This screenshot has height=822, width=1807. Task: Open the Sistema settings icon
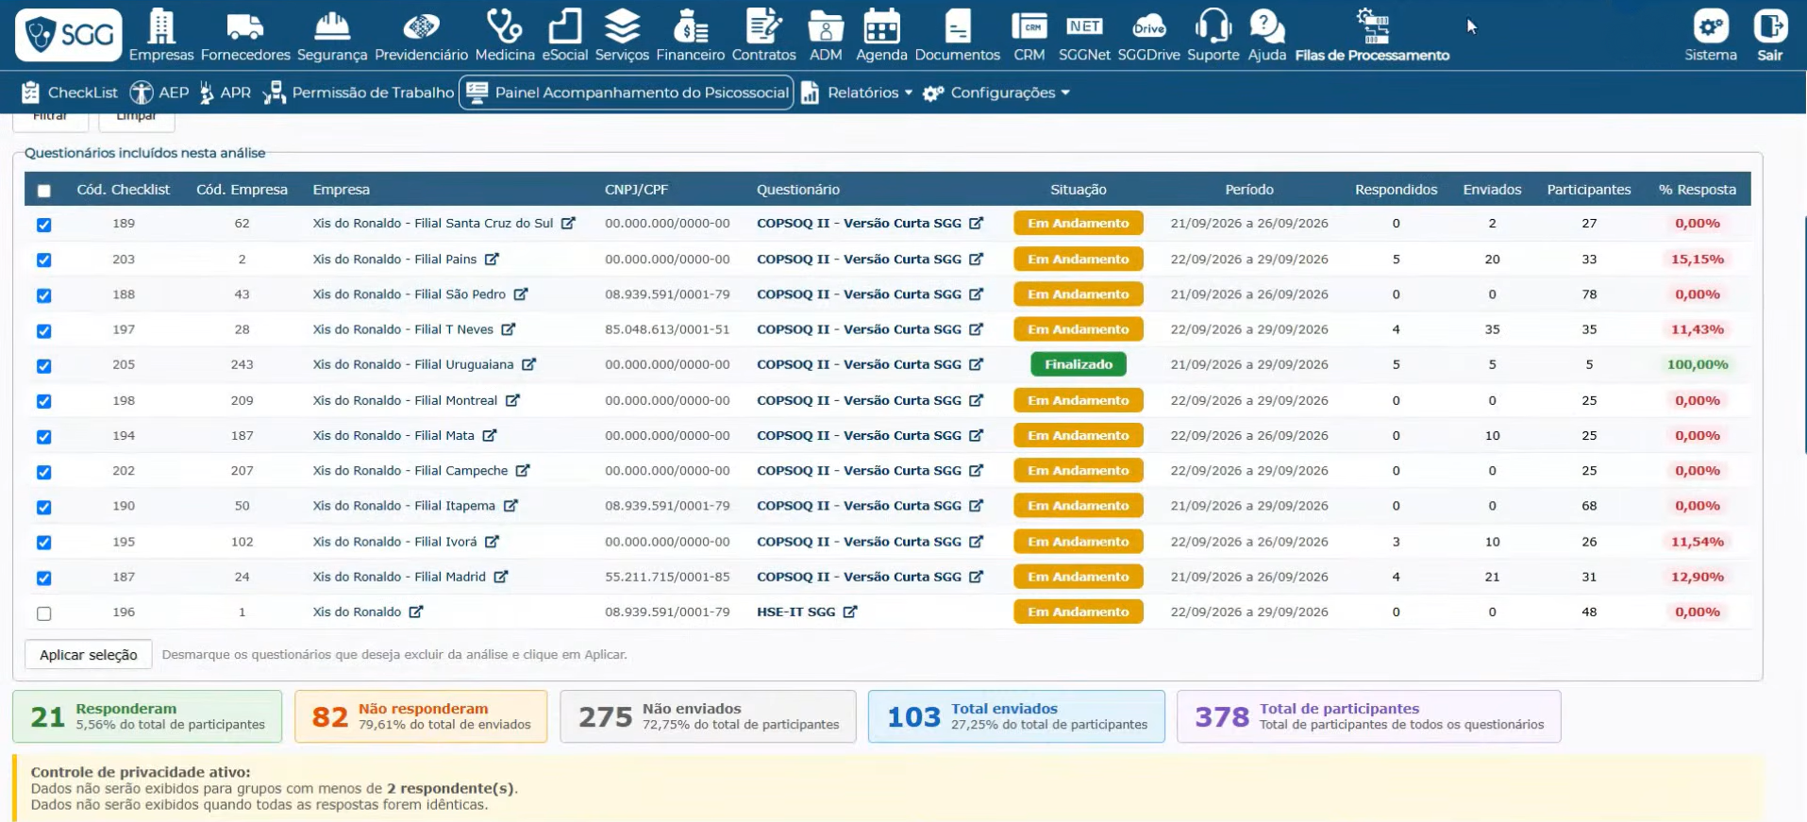coord(1711,26)
